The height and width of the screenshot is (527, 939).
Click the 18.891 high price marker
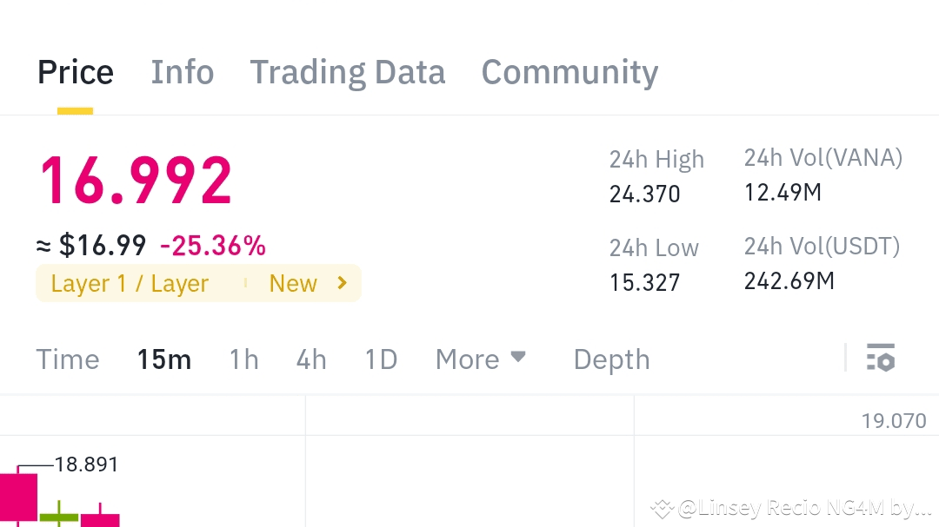86,464
